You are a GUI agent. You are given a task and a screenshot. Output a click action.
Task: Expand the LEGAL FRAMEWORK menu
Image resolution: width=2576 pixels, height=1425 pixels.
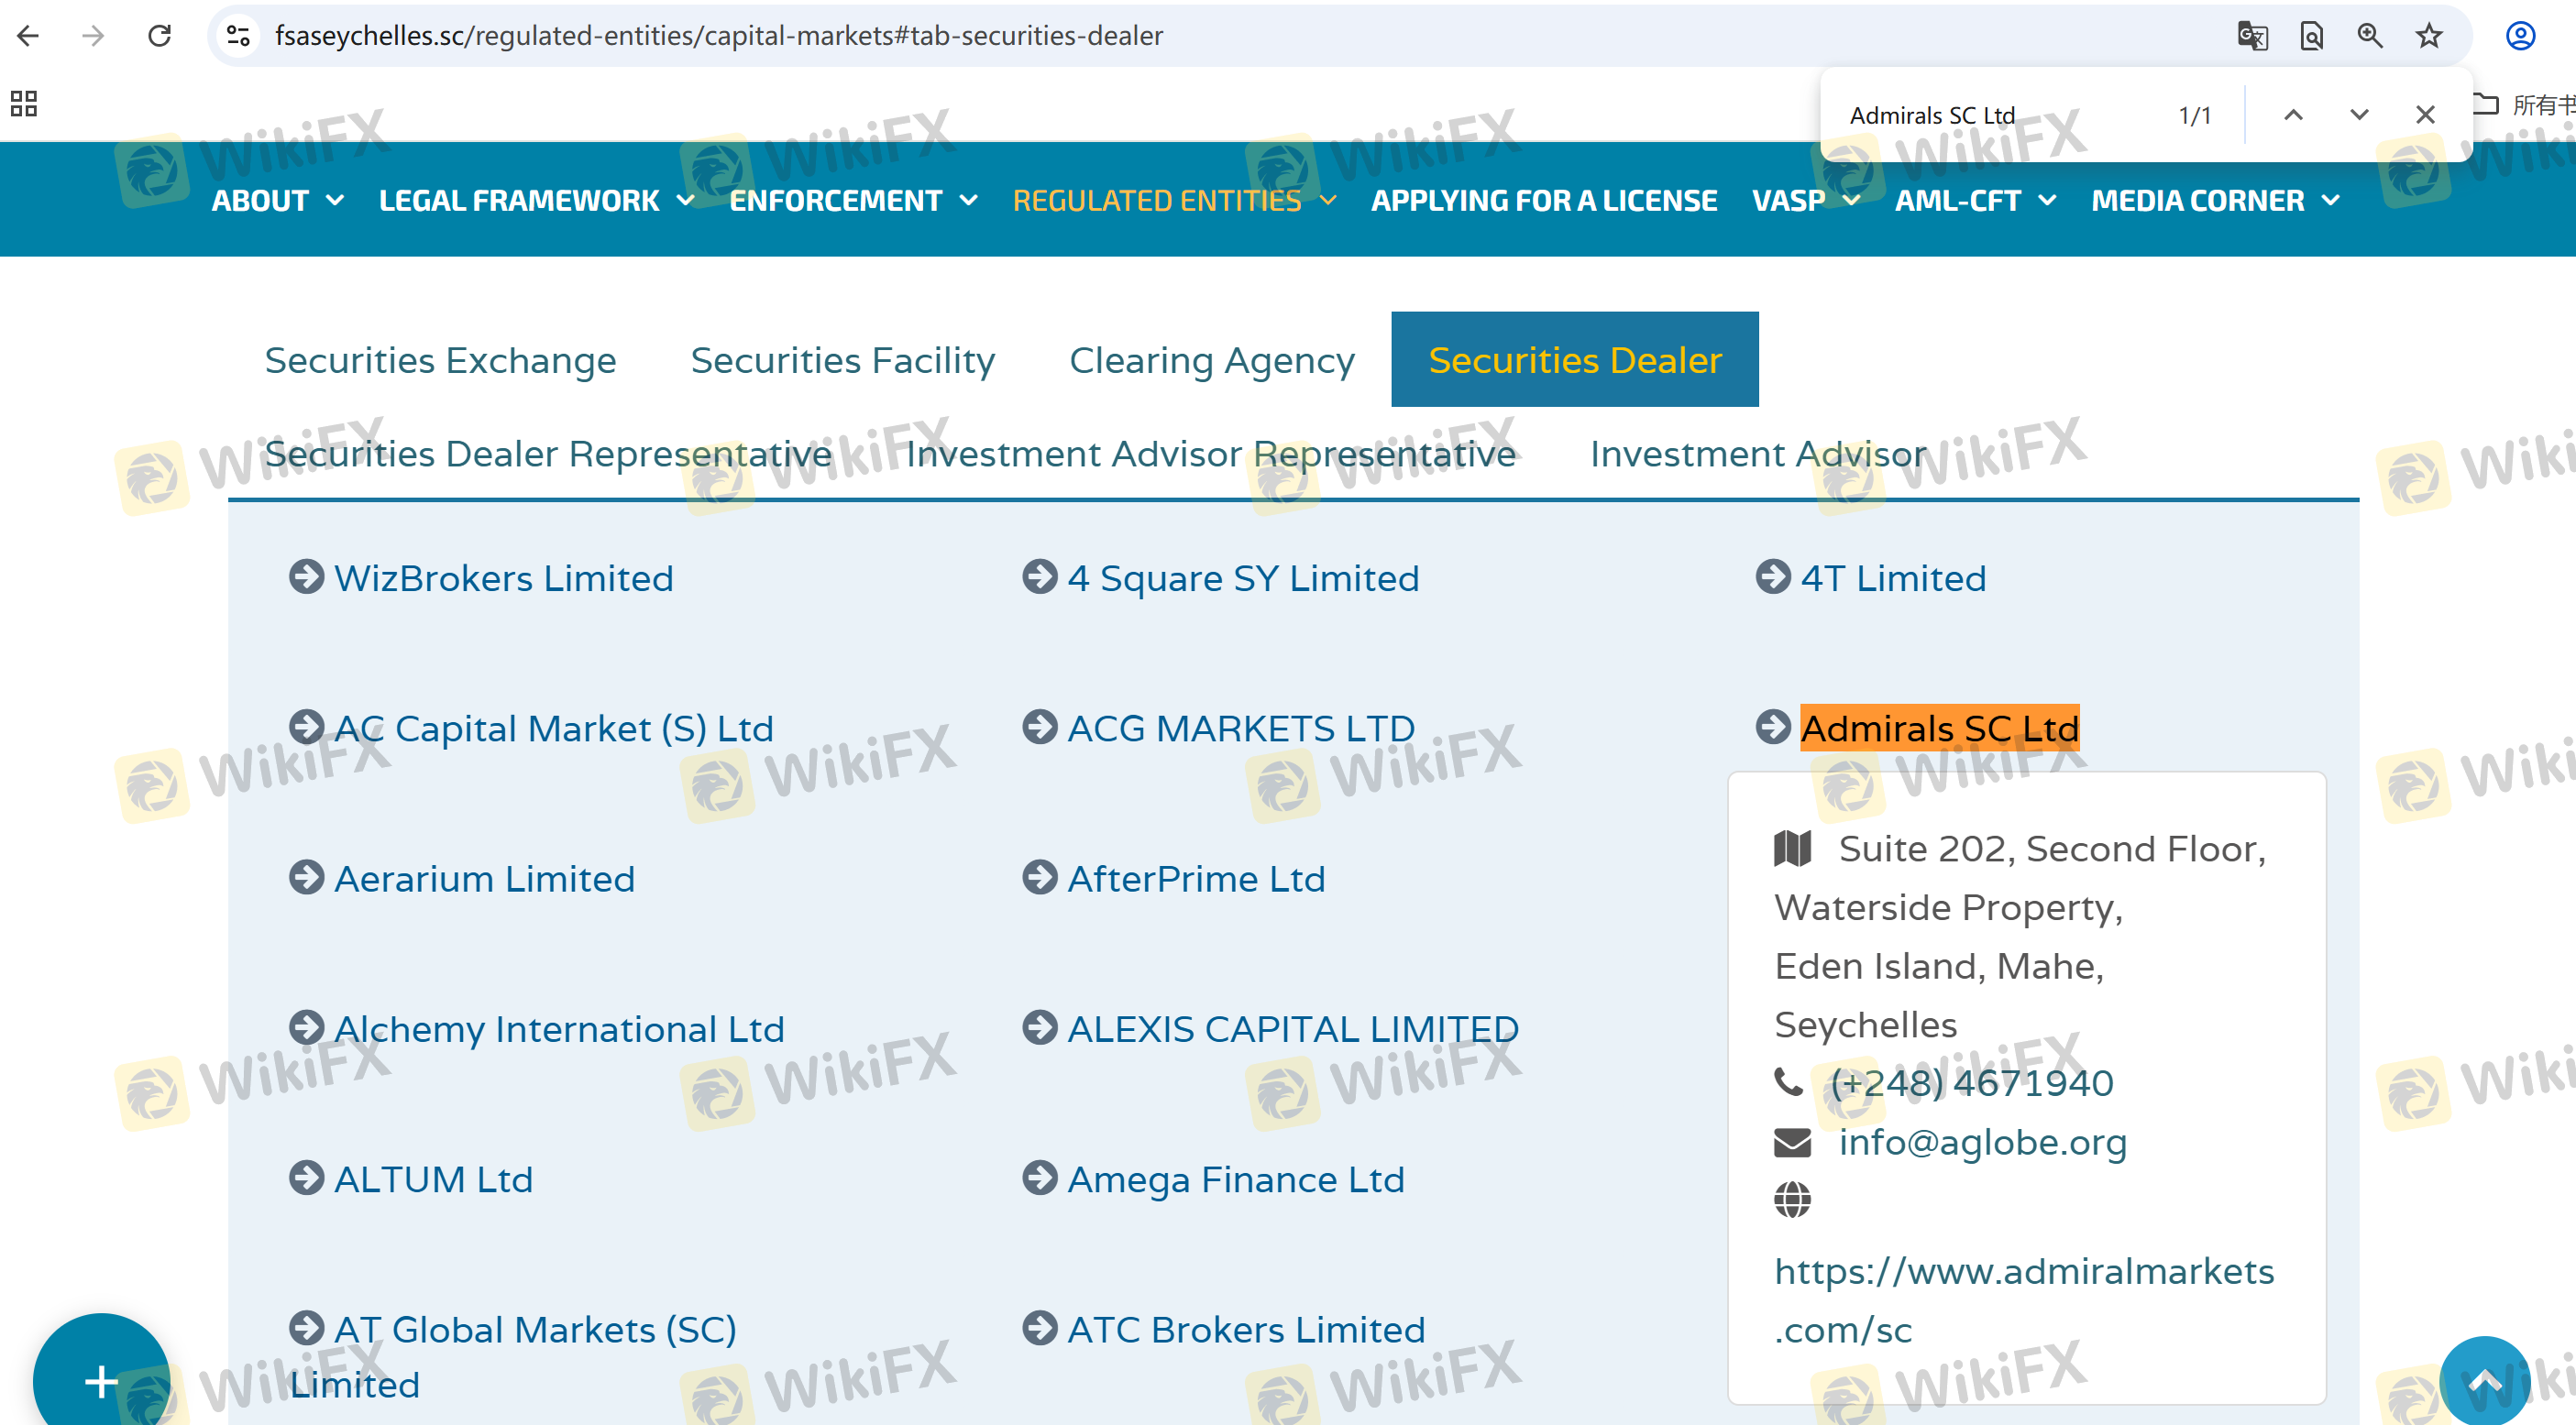pyautogui.click(x=537, y=201)
